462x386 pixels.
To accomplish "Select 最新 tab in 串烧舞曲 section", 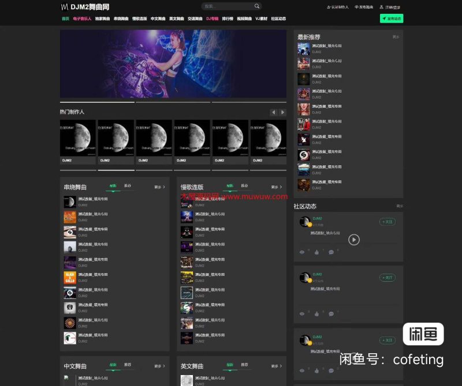I will (113, 186).
